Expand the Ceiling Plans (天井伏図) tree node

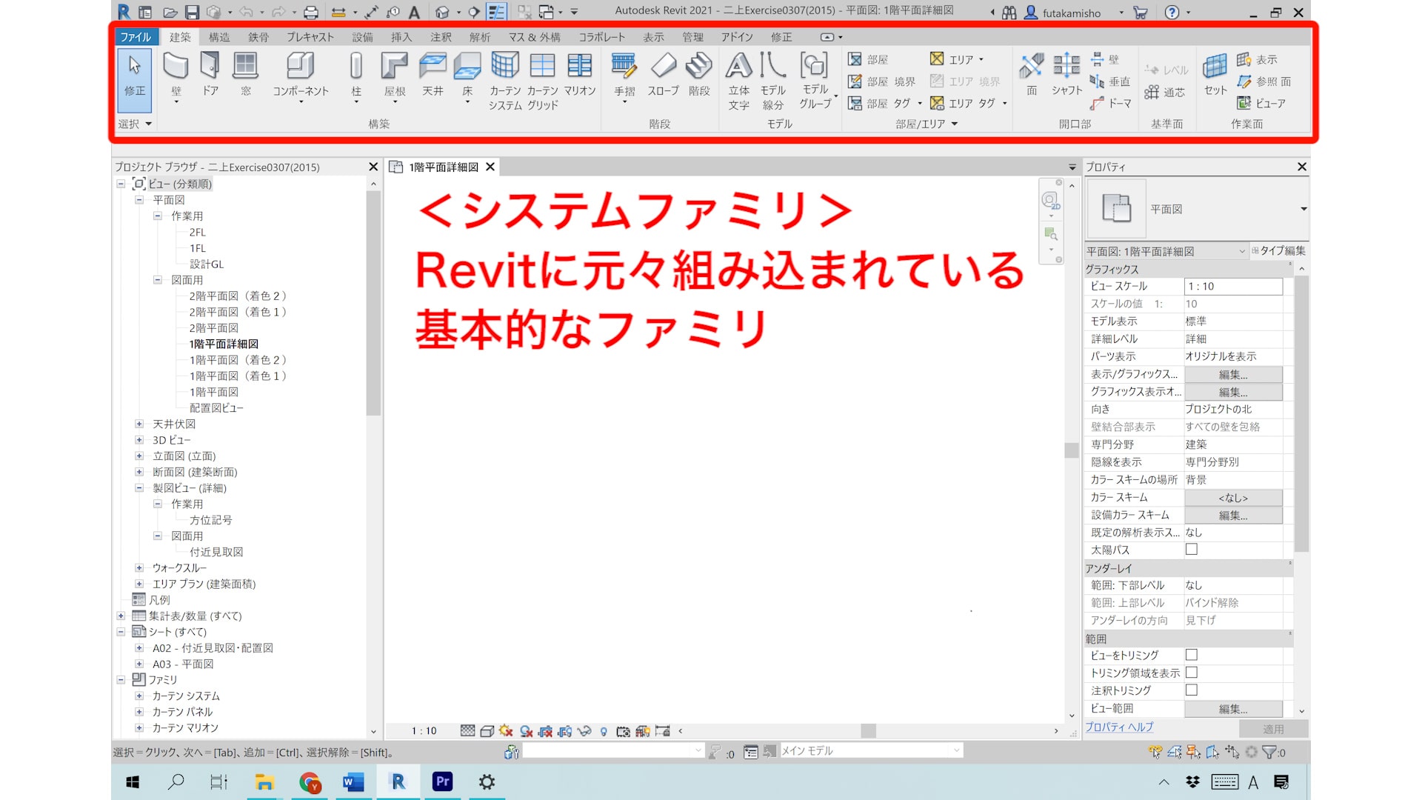[x=139, y=424]
